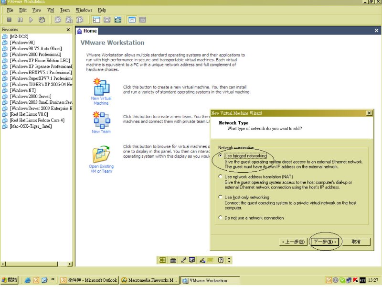
Task: Open the Snapshot Manager toolbar icon
Action: click(80, 20)
